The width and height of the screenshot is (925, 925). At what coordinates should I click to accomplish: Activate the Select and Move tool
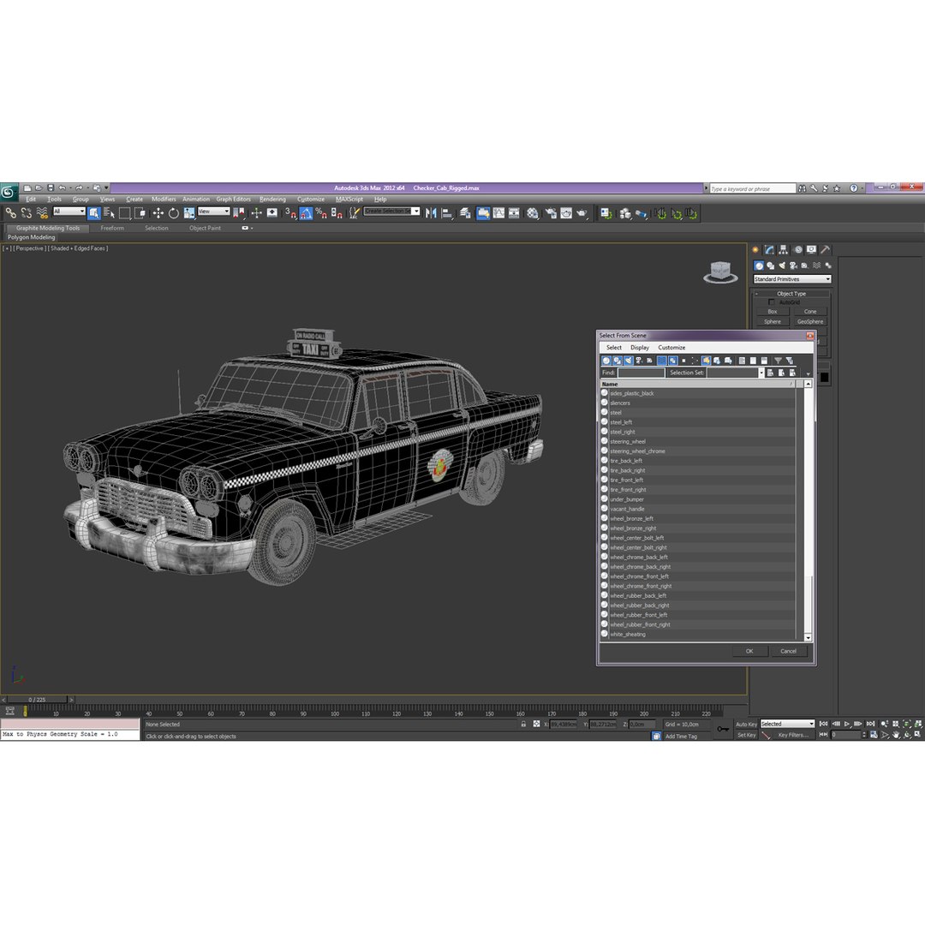(158, 213)
